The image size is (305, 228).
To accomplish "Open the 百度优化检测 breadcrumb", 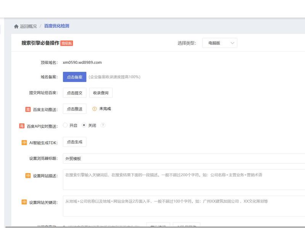I will point(56,26).
